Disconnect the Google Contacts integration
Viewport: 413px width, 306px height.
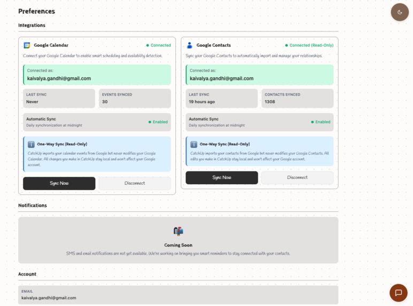[x=297, y=177]
